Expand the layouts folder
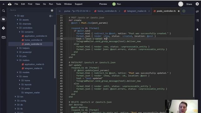 19,84
